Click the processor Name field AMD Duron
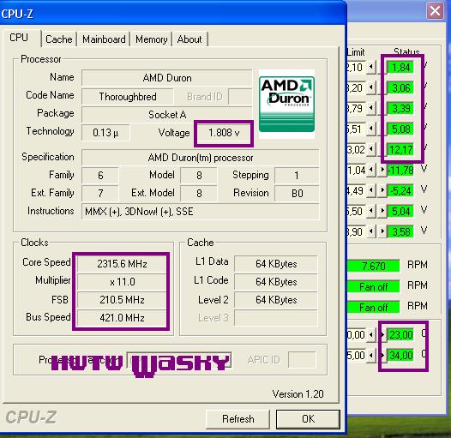 tap(167, 78)
